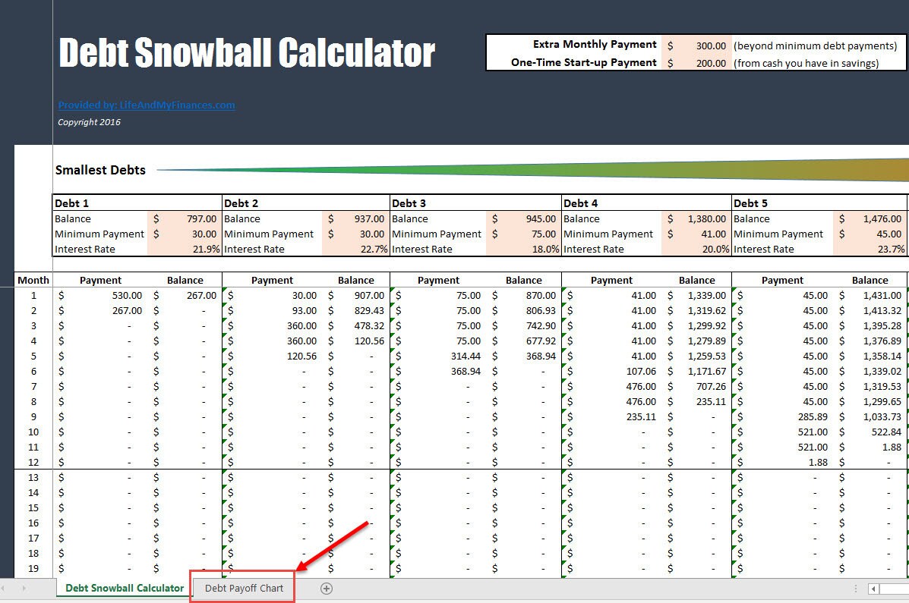Switch to the Debt Payoff Chart tab
The image size is (909, 603).
241,587
